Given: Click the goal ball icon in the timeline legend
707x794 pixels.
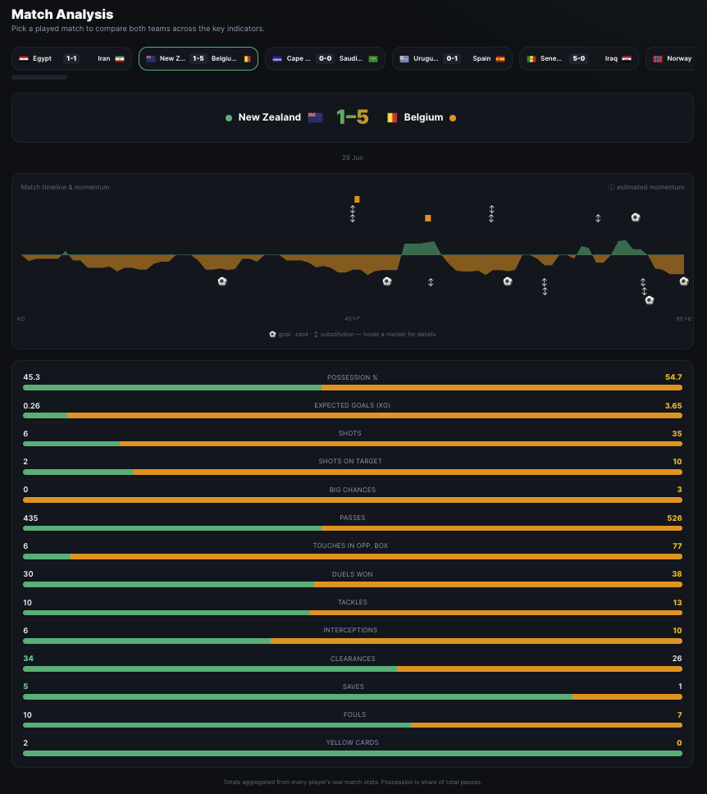Looking at the screenshot, I should pyautogui.click(x=272, y=334).
